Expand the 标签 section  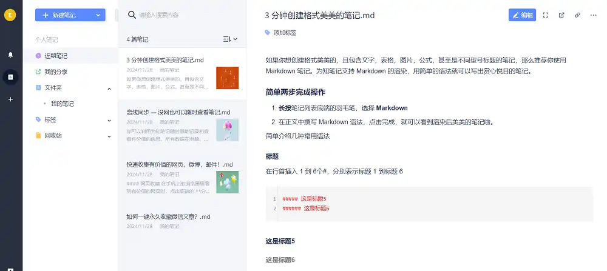(x=109, y=120)
